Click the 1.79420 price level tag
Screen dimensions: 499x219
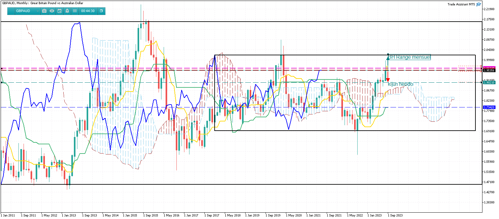pyautogui.click(x=489, y=107)
